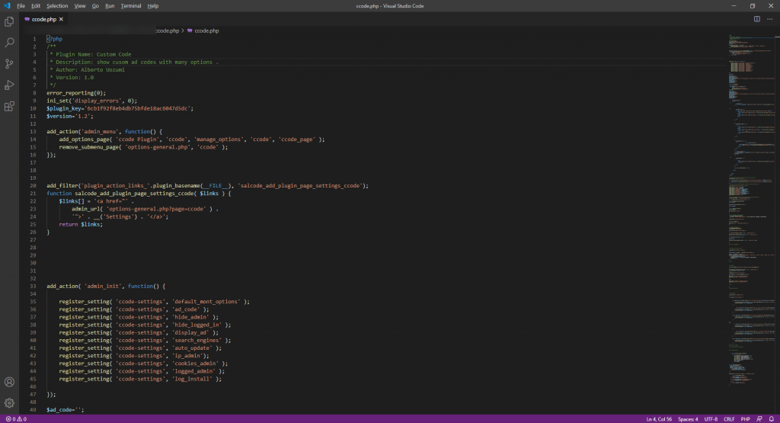This screenshot has width=780, height=423.
Task: Click the add_action 'admin_init' line
Action: 106,286
